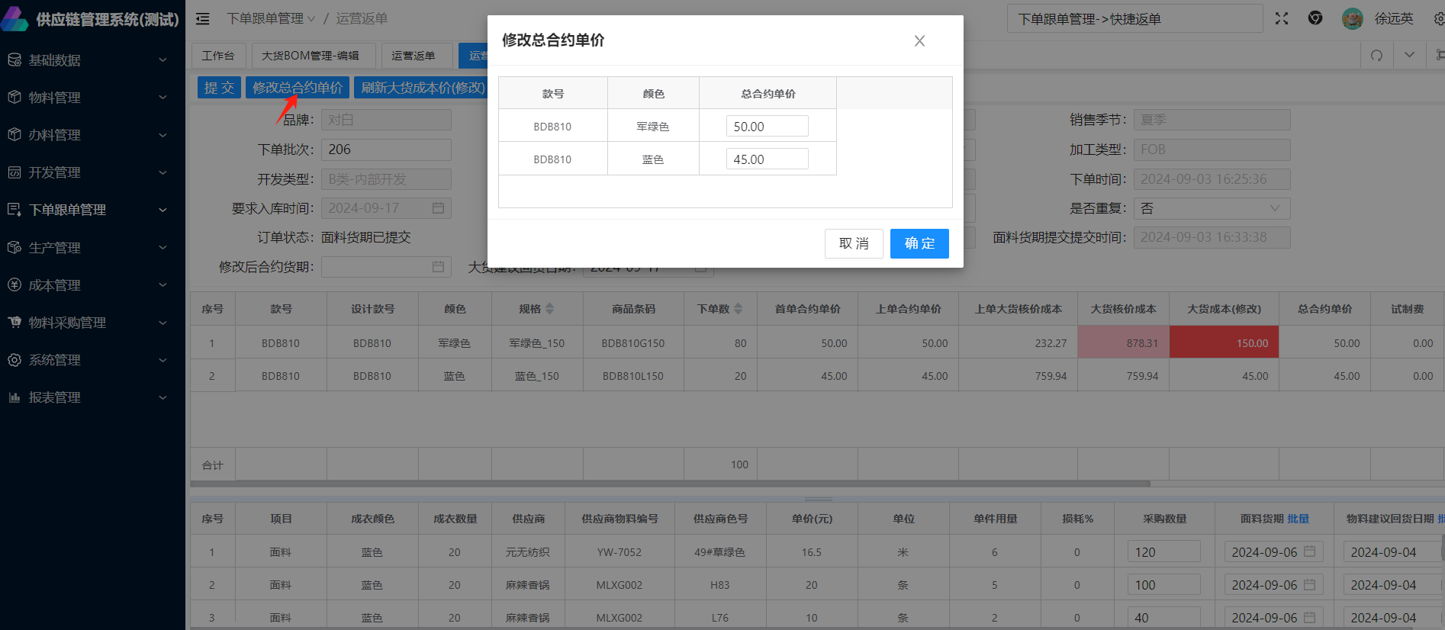Click the sort icon on 下单数 column

pos(738,309)
